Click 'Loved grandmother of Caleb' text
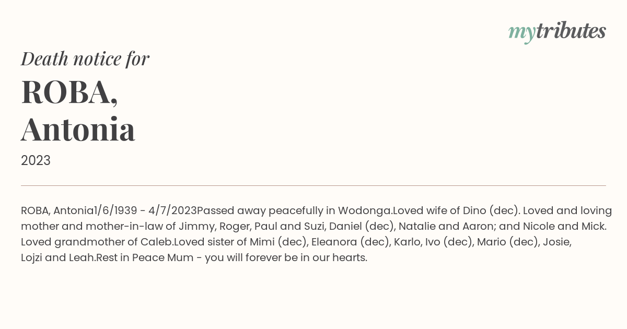627x329 pixels. (x=97, y=242)
